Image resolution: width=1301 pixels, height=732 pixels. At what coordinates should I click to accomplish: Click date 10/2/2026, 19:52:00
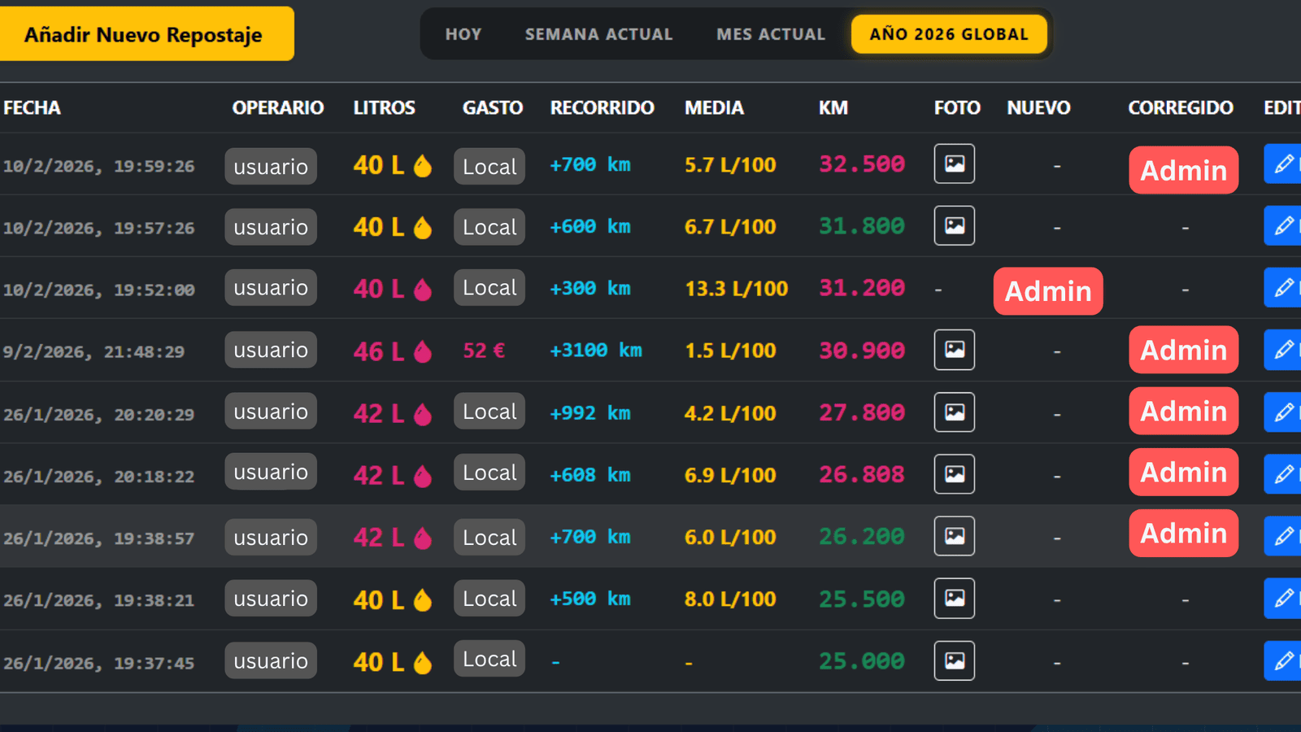(x=98, y=290)
